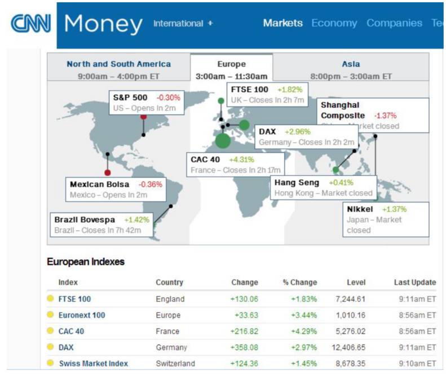Open the DAX link in indexes table
This screenshot has height=375, width=446.
[x=66, y=347]
